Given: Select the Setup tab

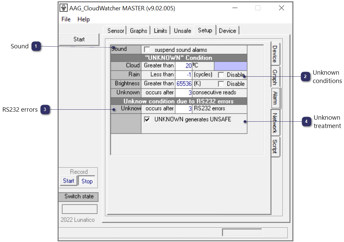Looking at the screenshot, I should 205,30.
